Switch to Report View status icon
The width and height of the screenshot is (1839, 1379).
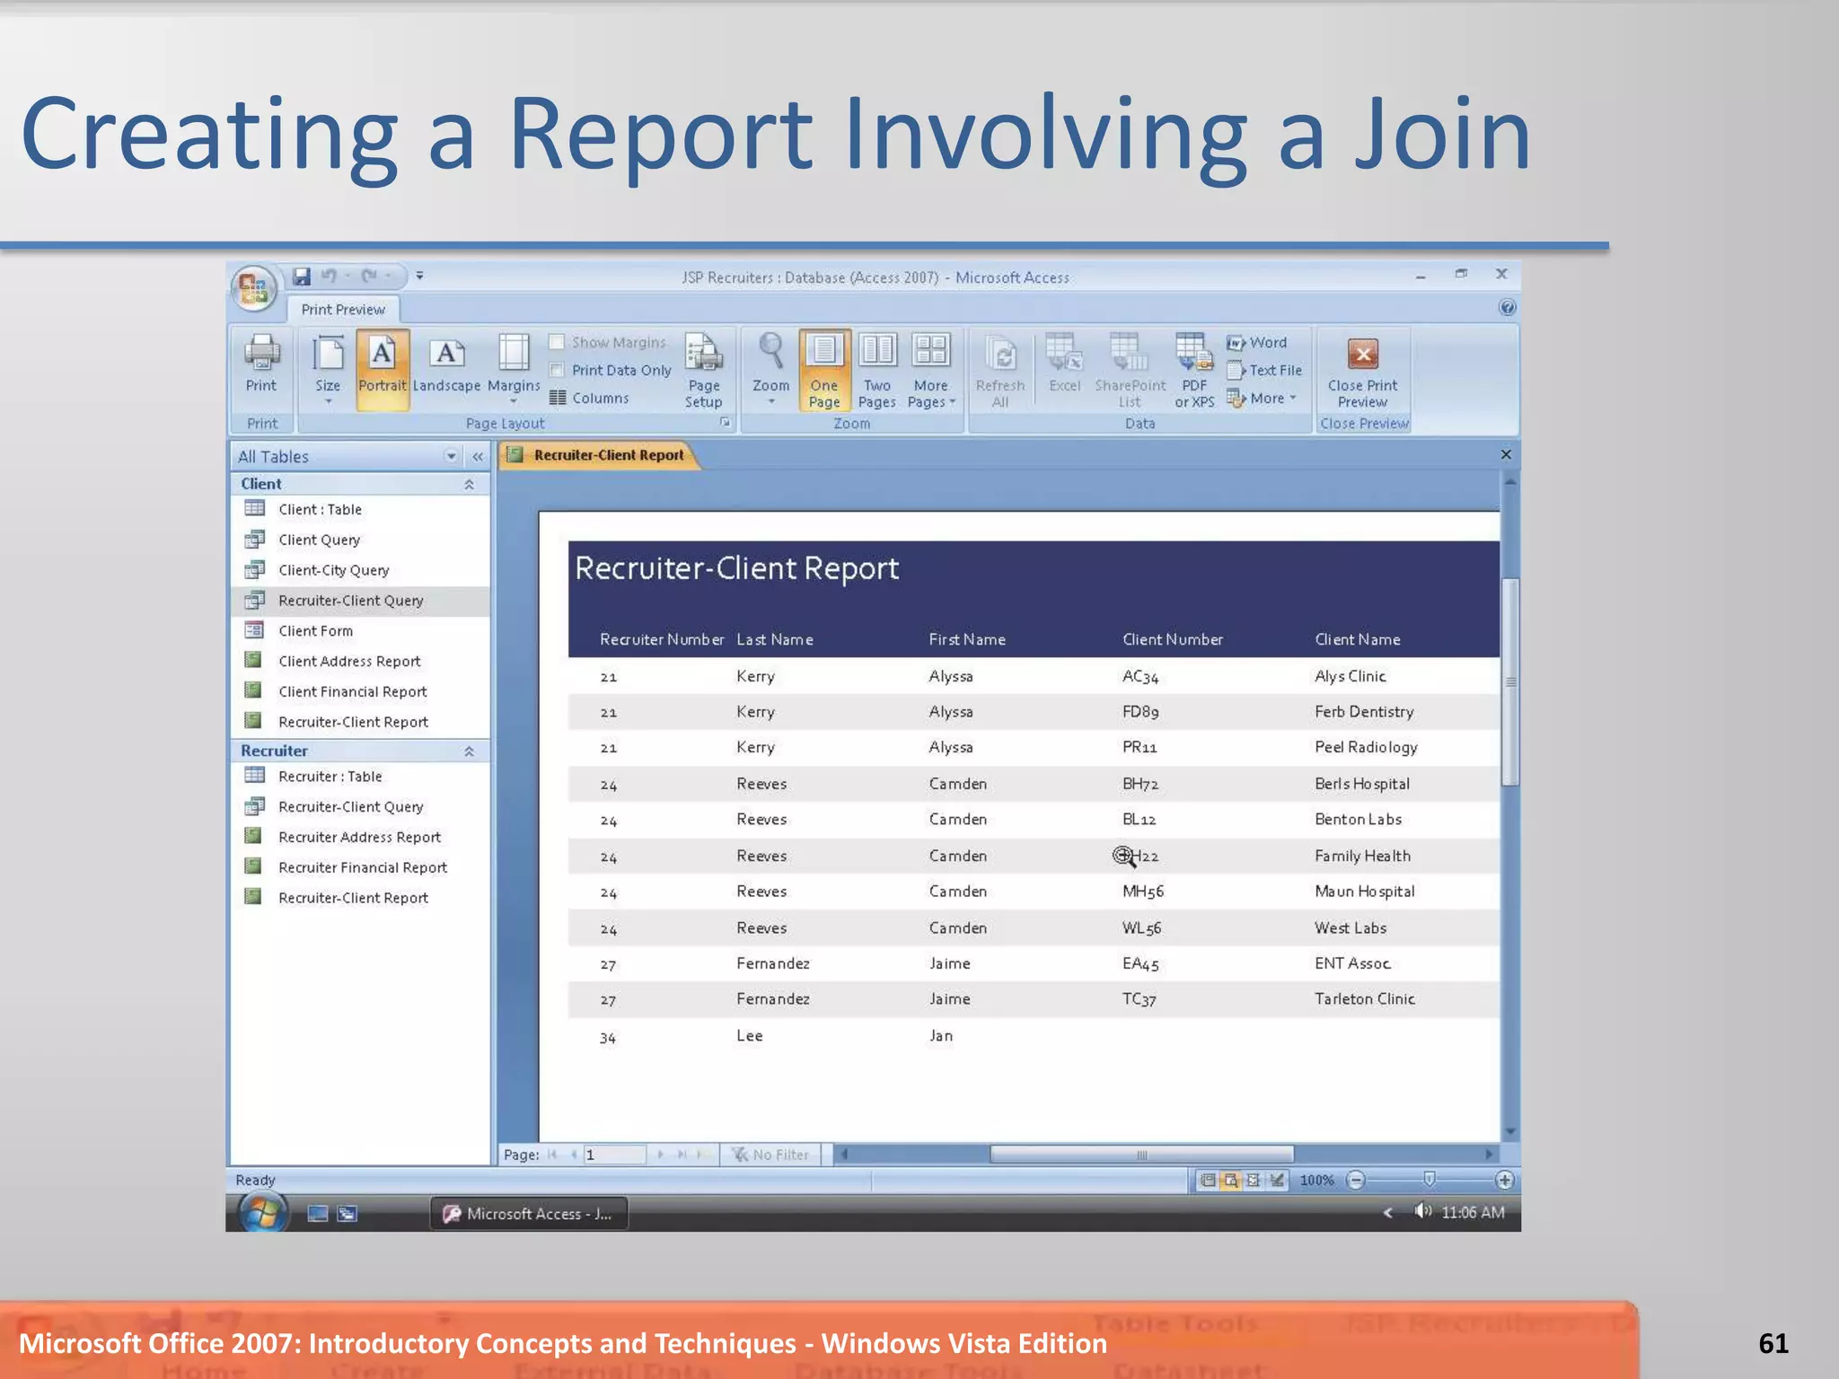point(1209,1180)
